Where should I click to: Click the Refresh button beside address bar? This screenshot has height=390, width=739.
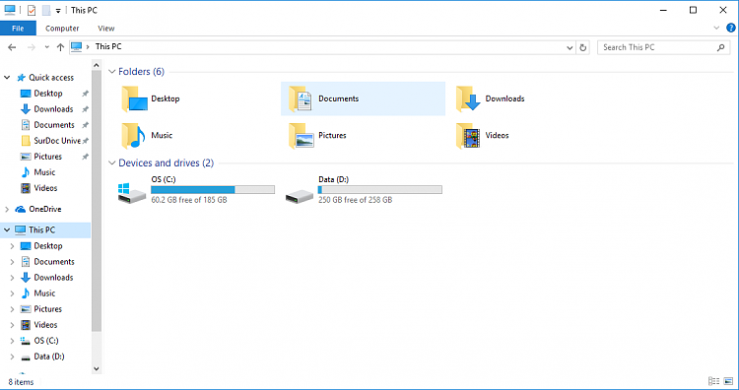point(583,47)
